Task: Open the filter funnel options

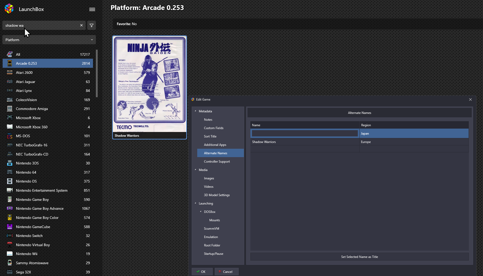Action: pyautogui.click(x=91, y=25)
